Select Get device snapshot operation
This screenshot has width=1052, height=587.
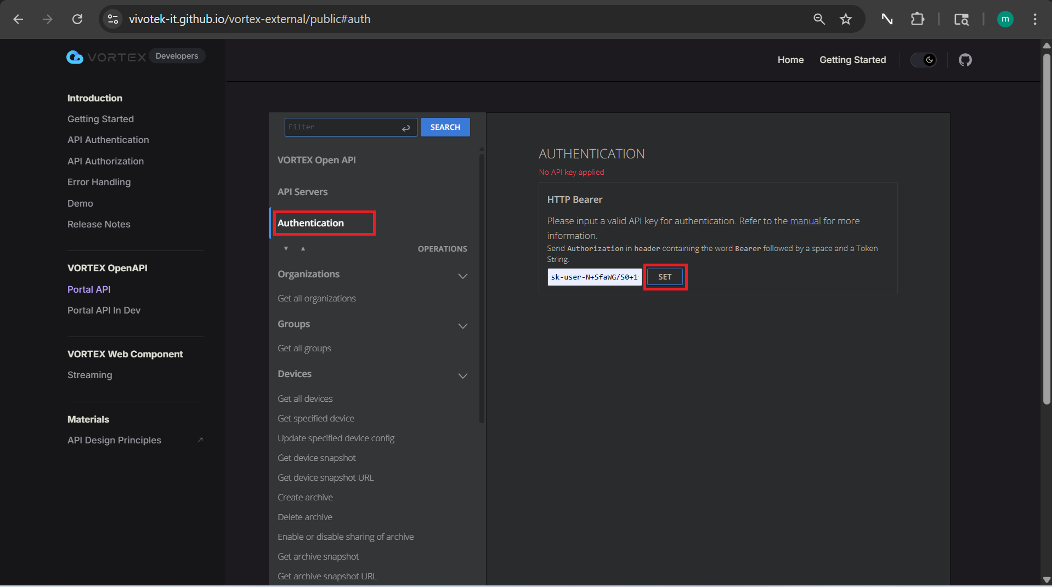pos(316,458)
